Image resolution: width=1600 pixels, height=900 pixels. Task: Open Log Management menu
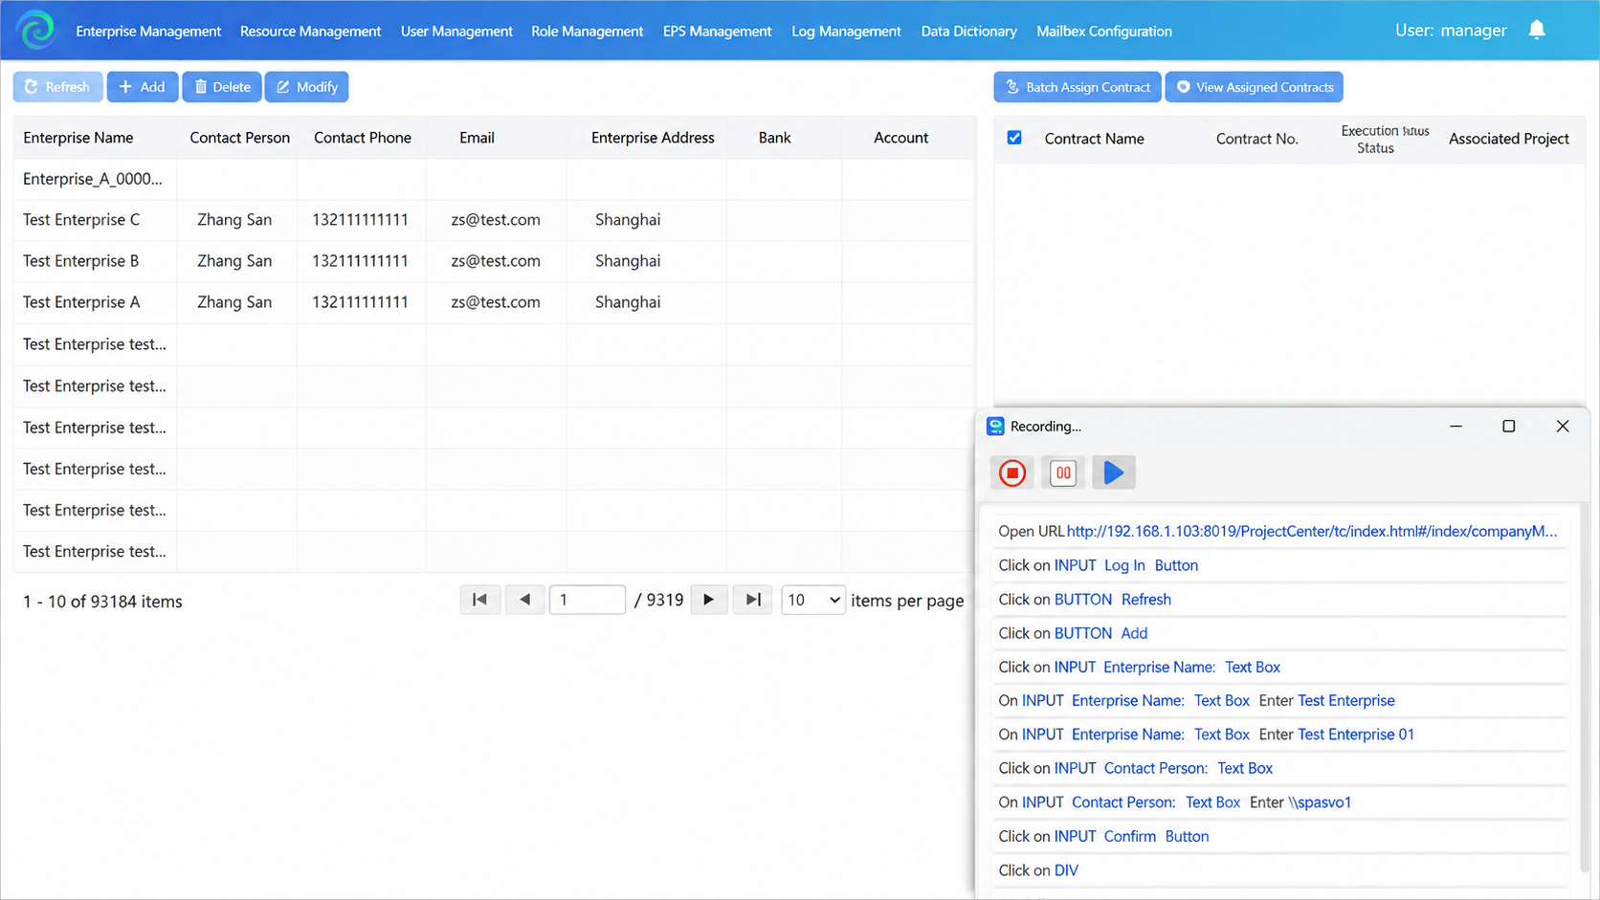coord(846,32)
